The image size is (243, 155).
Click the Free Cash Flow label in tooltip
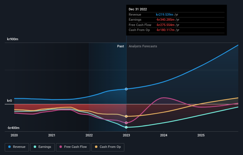click(x=140, y=25)
